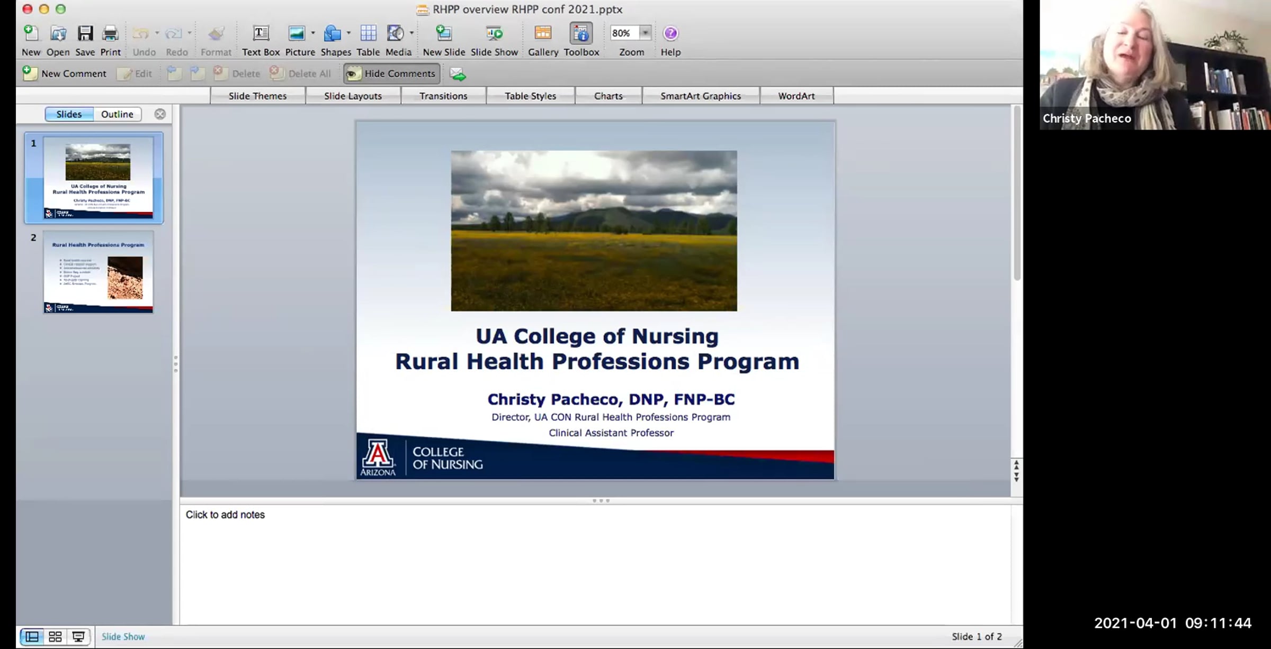The height and width of the screenshot is (649, 1271).
Task: Click the Redo arrow icon
Action: point(173,34)
